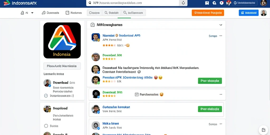Image resolution: width=270 pixels, height=135 pixels.
Task: Click the IndonnusAPK logo in the header
Action: pos(20,3)
